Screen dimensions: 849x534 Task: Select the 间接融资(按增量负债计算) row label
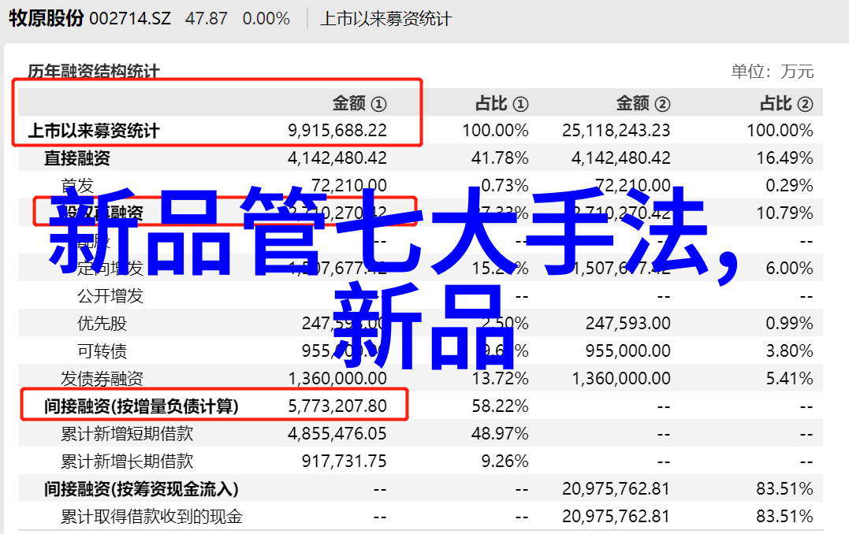[x=141, y=406]
